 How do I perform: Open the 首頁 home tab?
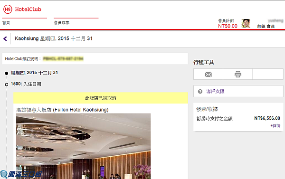tap(6, 23)
